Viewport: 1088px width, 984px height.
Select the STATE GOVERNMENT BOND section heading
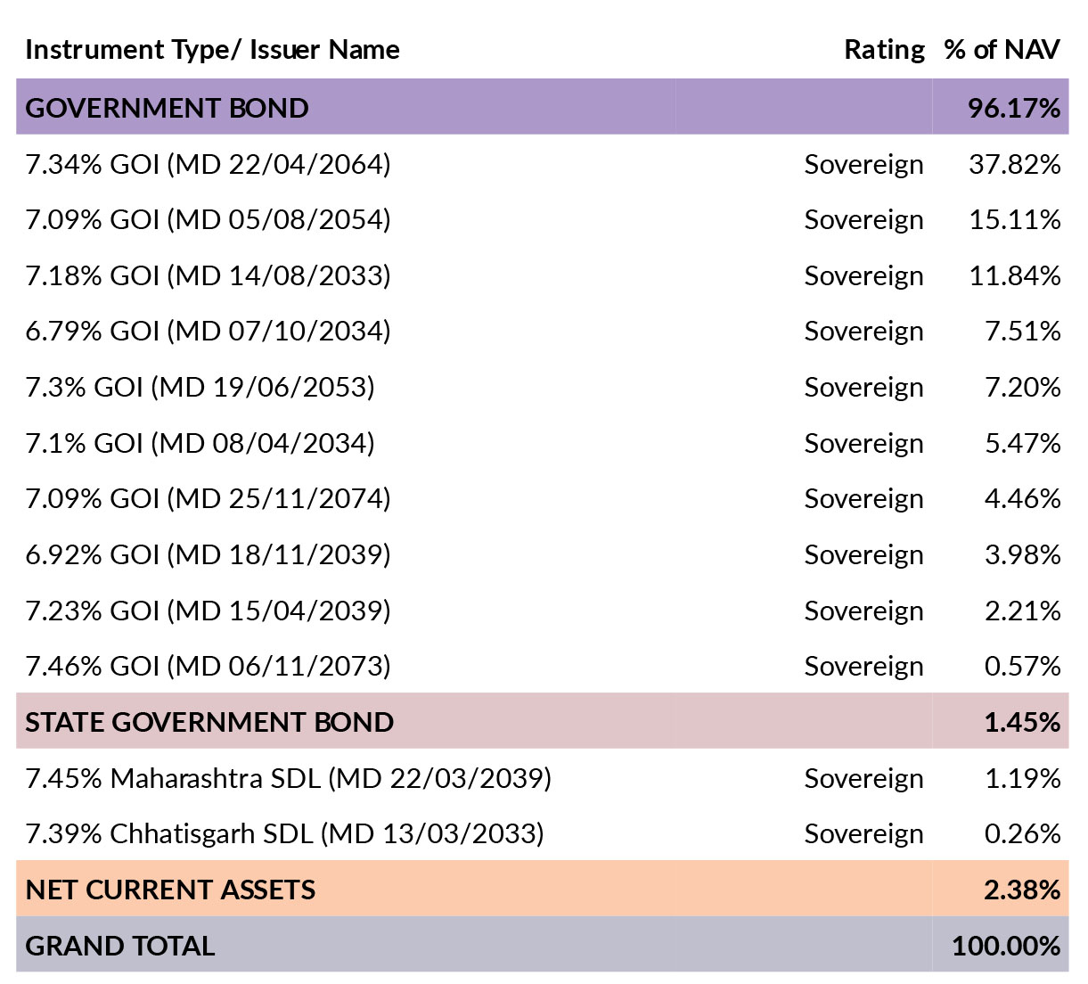(x=209, y=722)
